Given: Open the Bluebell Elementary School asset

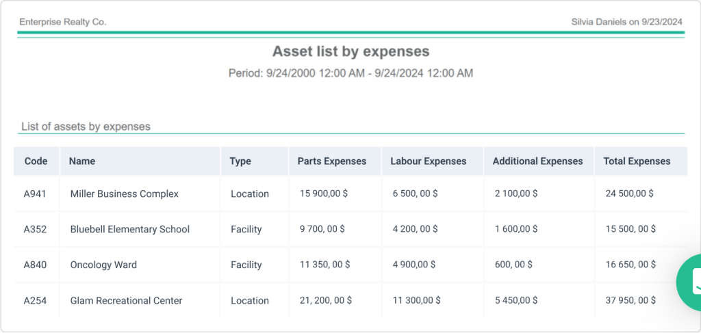Looking at the screenshot, I should point(129,230).
